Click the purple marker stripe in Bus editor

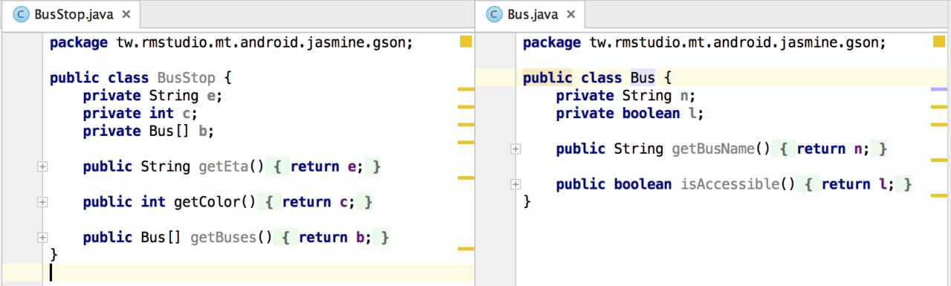pos(939,89)
